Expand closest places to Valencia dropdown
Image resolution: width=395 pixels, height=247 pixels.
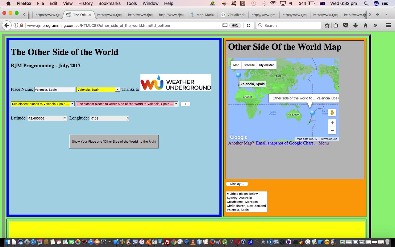pyautogui.click(x=43, y=104)
